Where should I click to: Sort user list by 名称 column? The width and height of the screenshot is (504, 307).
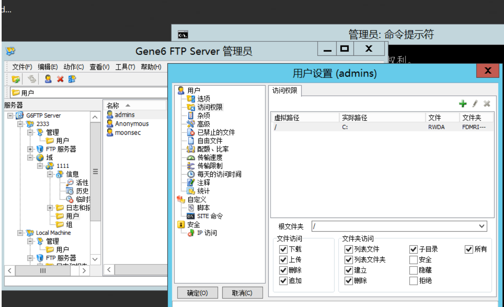click(135, 105)
